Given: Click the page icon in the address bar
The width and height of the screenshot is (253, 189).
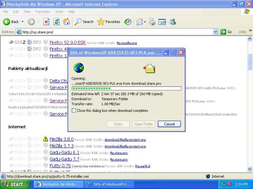Looking at the screenshot, I should 19,32.
